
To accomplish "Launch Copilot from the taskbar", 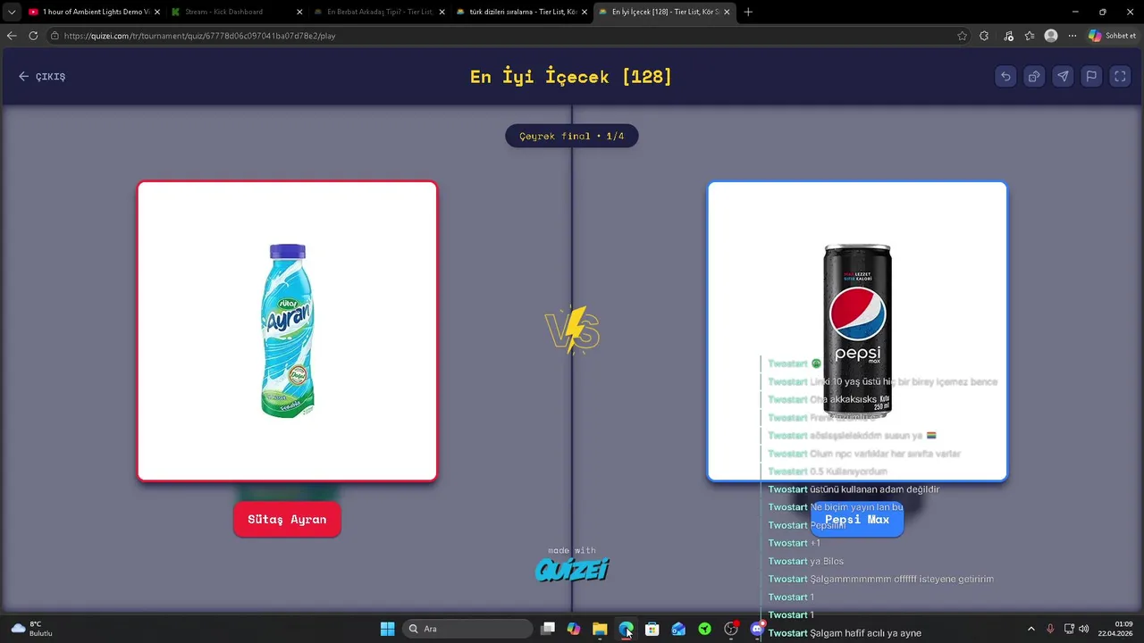I will point(574,629).
